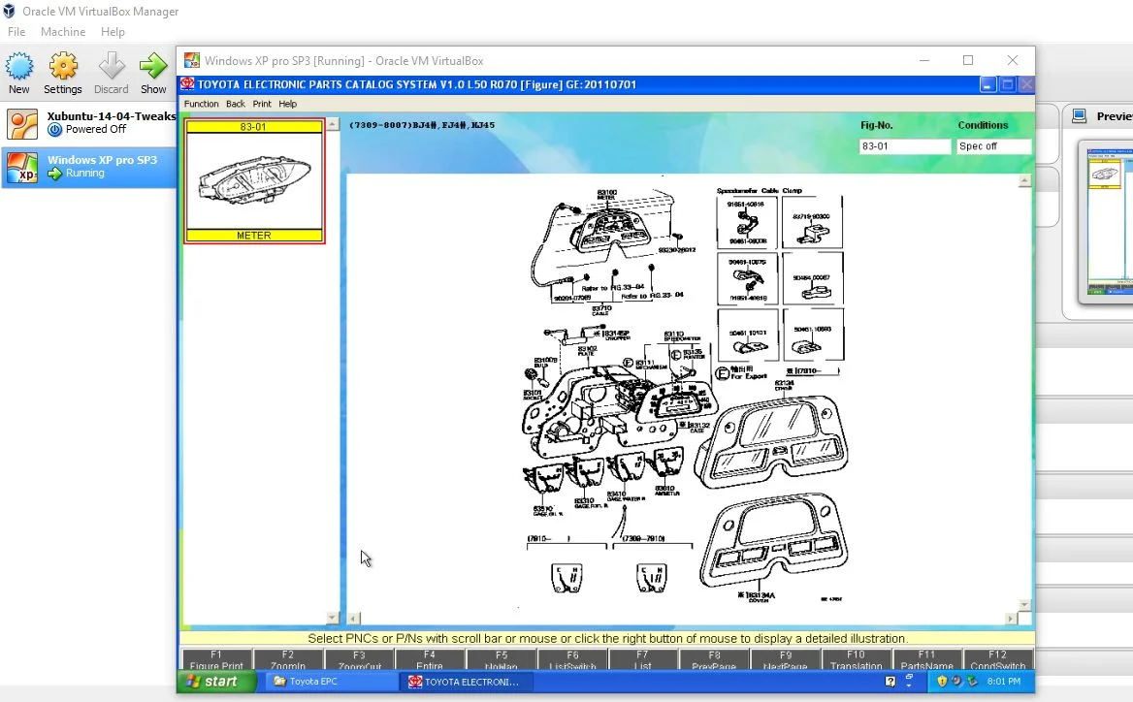Screen dimensions: 1133x702
Task: Click the 83110 SPEEDOMETER part label
Action: 681,335
